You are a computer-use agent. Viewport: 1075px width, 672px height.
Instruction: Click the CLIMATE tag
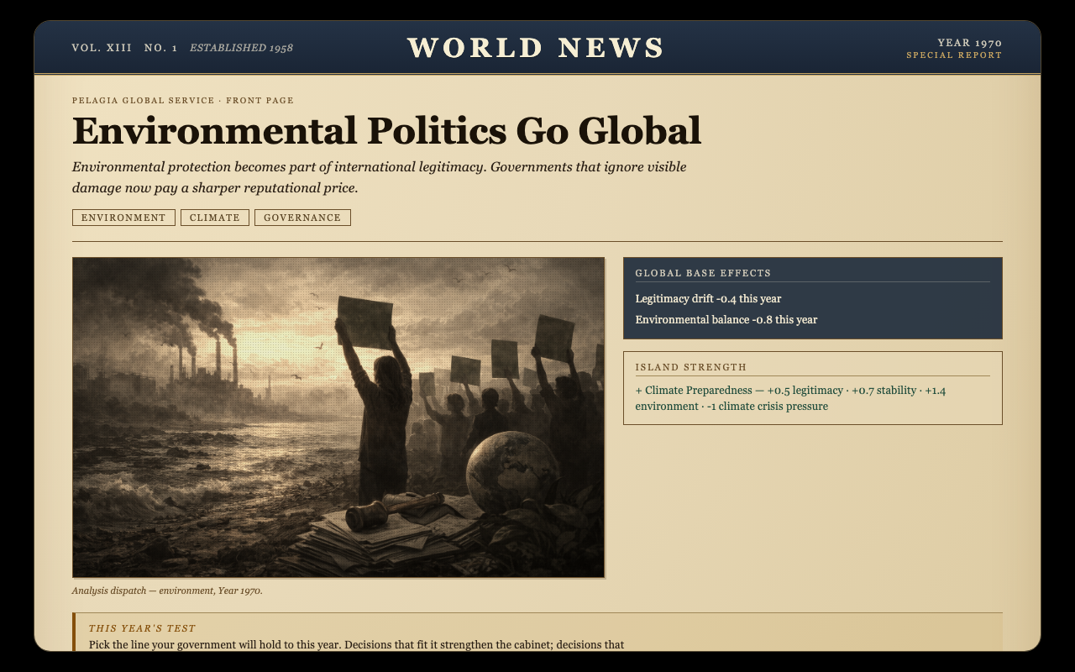click(215, 218)
